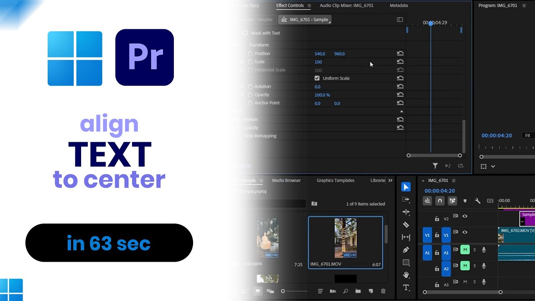The width and height of the screenshot is (535, 301).
Task: Select the Razor tool
Action: click(x=406, y=224)
